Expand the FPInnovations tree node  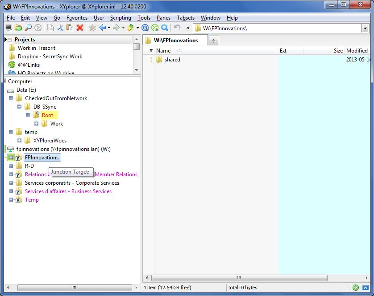pos(11,158)
